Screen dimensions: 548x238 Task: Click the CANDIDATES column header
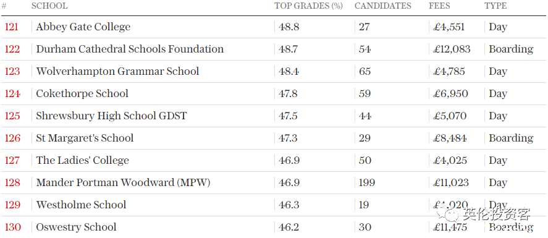point(382,6)
